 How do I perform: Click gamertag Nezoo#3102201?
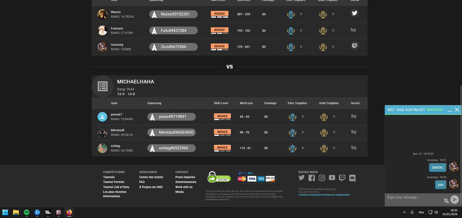(173, 14)
